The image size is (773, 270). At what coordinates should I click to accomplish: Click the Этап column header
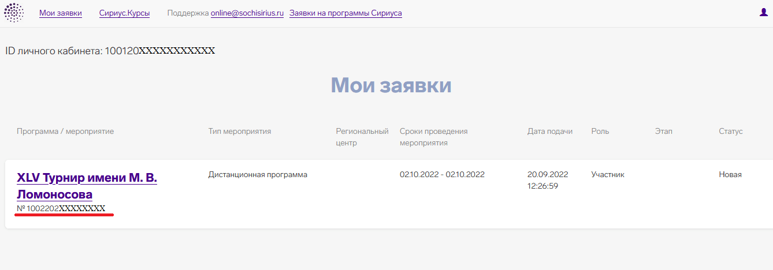point(663,132)
